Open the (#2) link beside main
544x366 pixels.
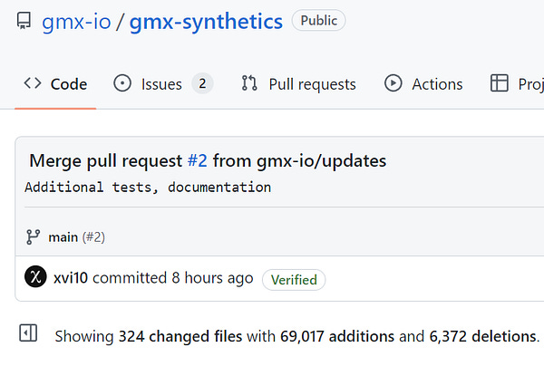[93, 237]
